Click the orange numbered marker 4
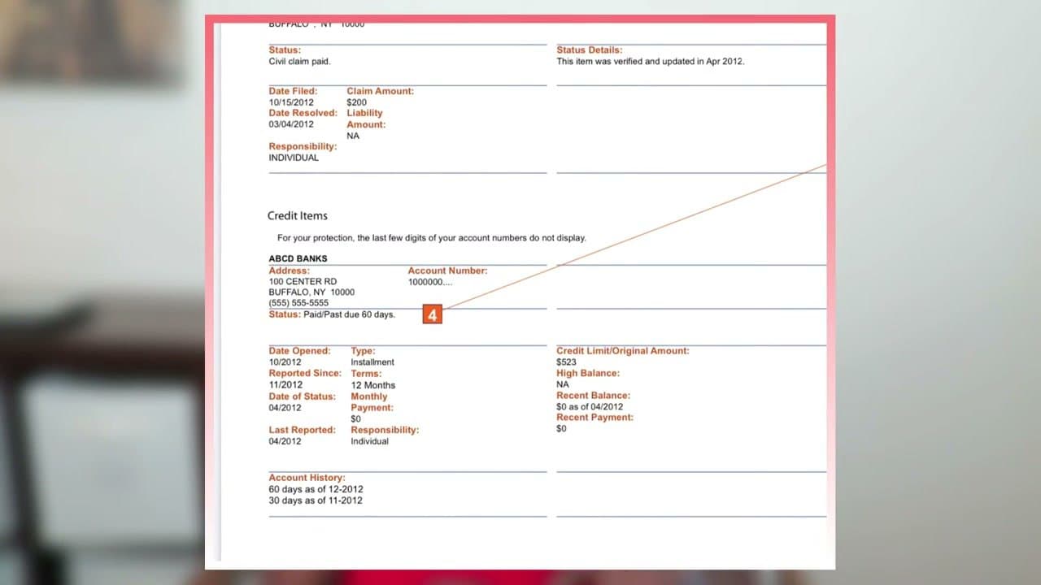Viewport: 1041px width, 585px height. [432, 314]
